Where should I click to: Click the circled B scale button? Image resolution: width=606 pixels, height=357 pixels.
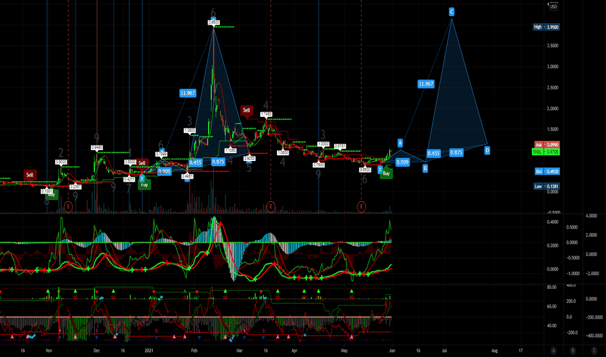coord(572,351)
